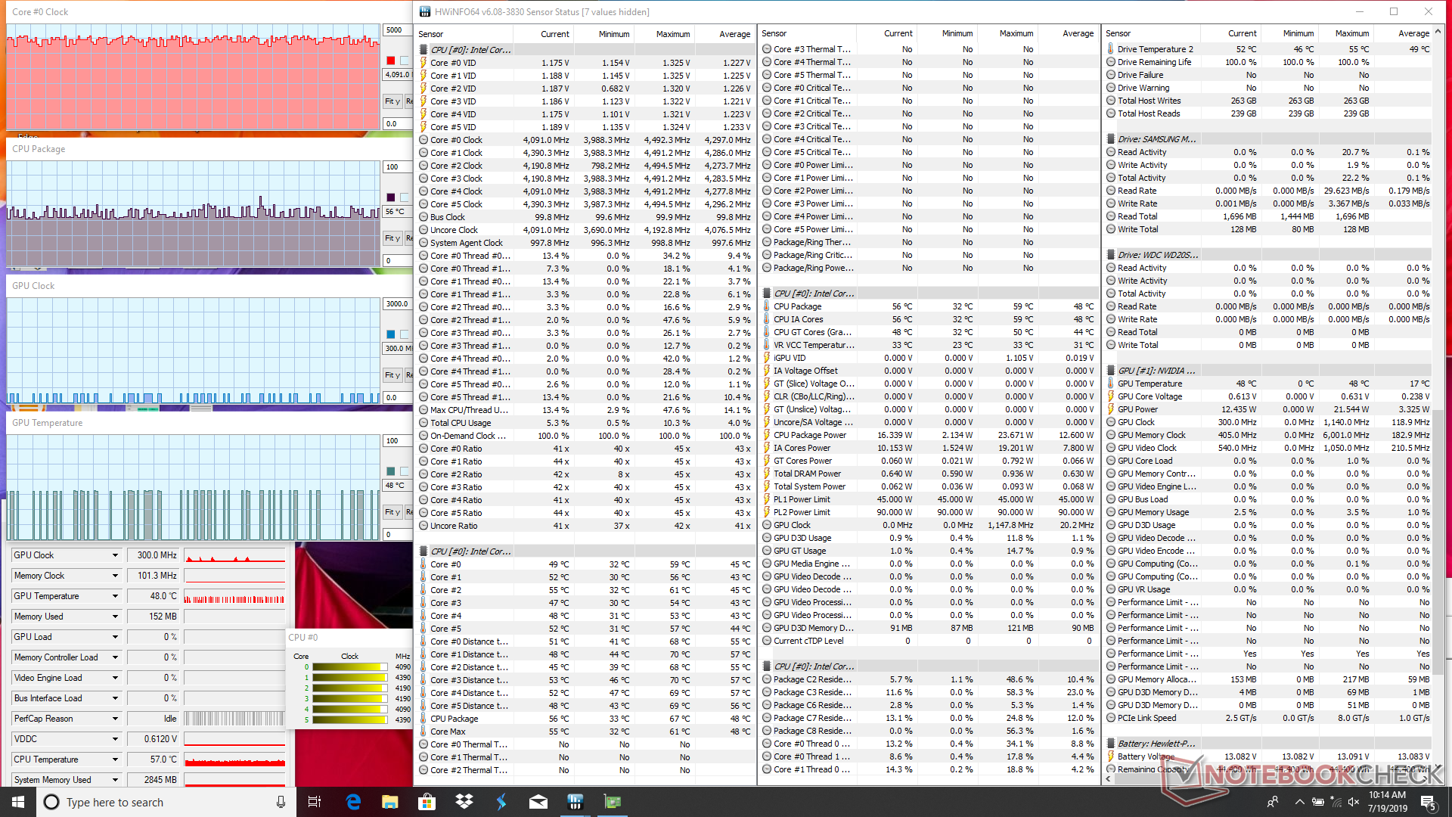Open Microsoft Store from taskbar

[427, 802]
